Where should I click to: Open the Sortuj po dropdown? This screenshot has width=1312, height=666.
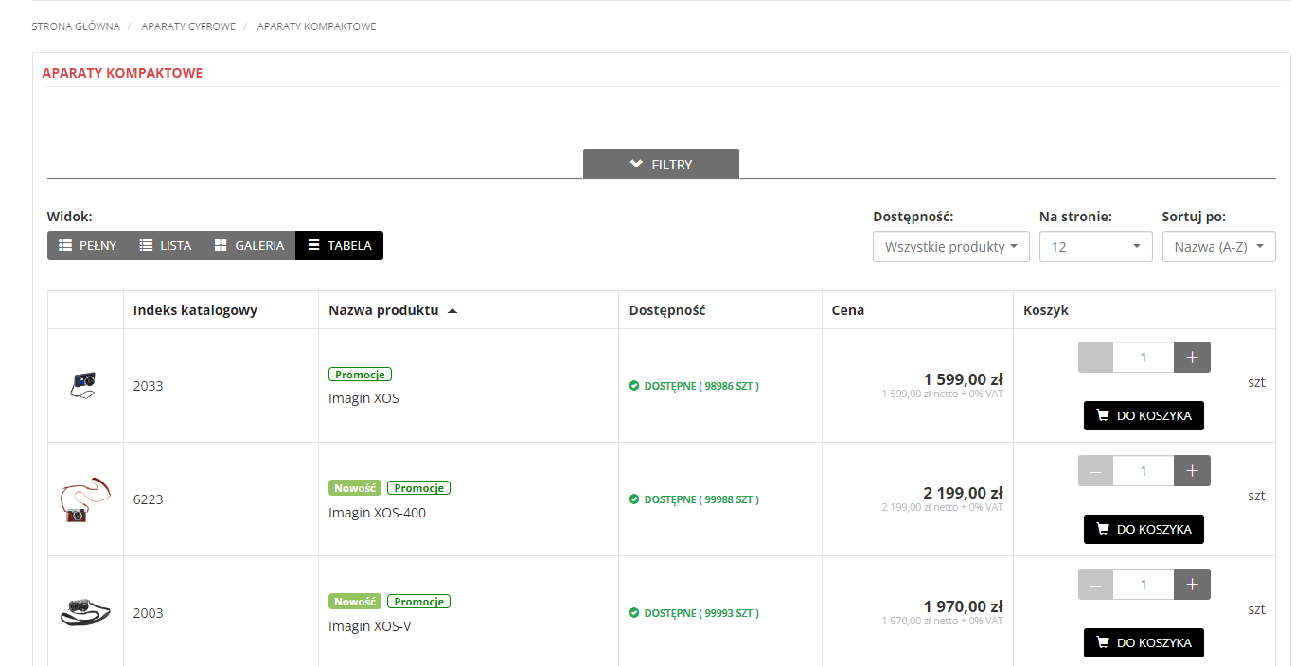1218,246
